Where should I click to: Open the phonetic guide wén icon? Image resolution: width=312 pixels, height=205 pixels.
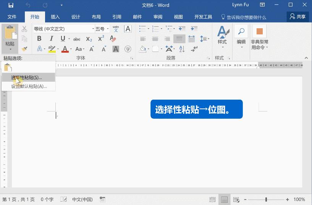(x=116, y=29)
